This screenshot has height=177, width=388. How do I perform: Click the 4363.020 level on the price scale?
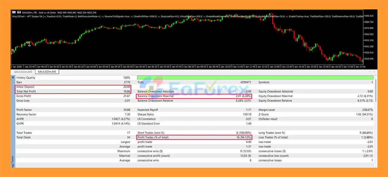[x=371, y=34]
